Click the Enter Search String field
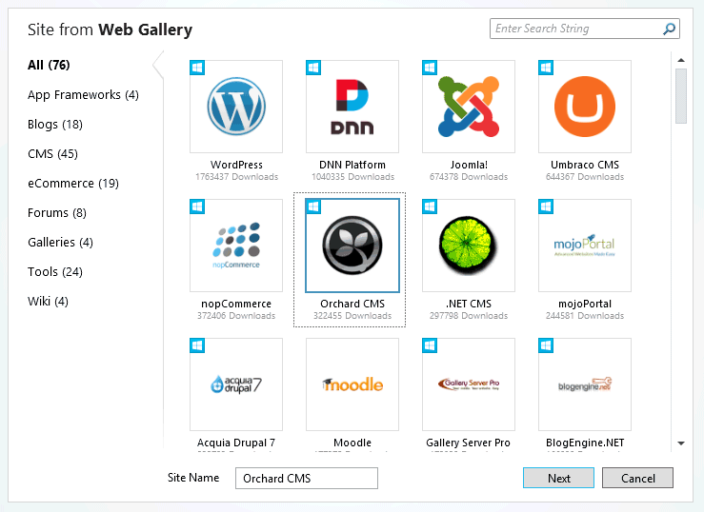704x512 pixels. click(x=585, y=29)
